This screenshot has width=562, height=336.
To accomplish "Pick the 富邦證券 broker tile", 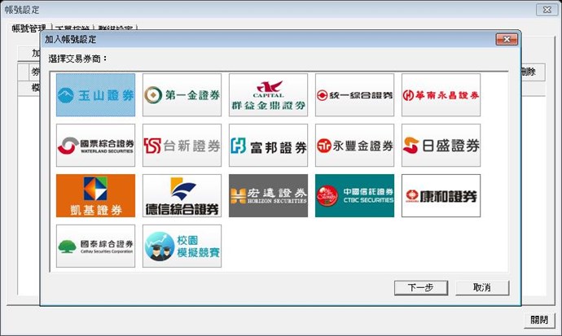I will tap(268, 146).
